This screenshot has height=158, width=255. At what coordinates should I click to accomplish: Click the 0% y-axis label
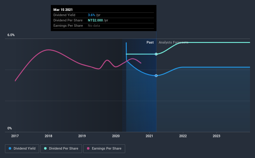coord(10,128)
